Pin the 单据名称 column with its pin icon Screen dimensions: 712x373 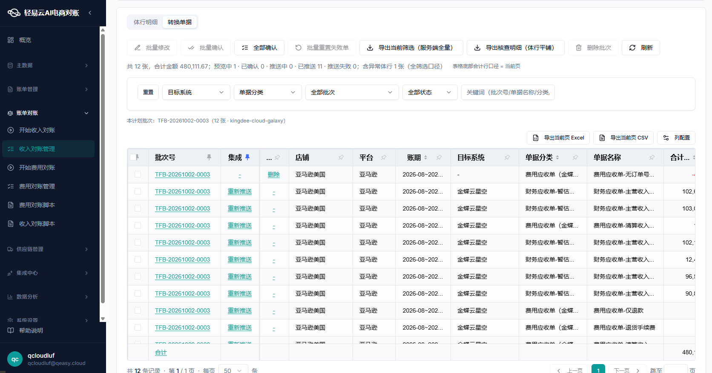tap(652, 157)
